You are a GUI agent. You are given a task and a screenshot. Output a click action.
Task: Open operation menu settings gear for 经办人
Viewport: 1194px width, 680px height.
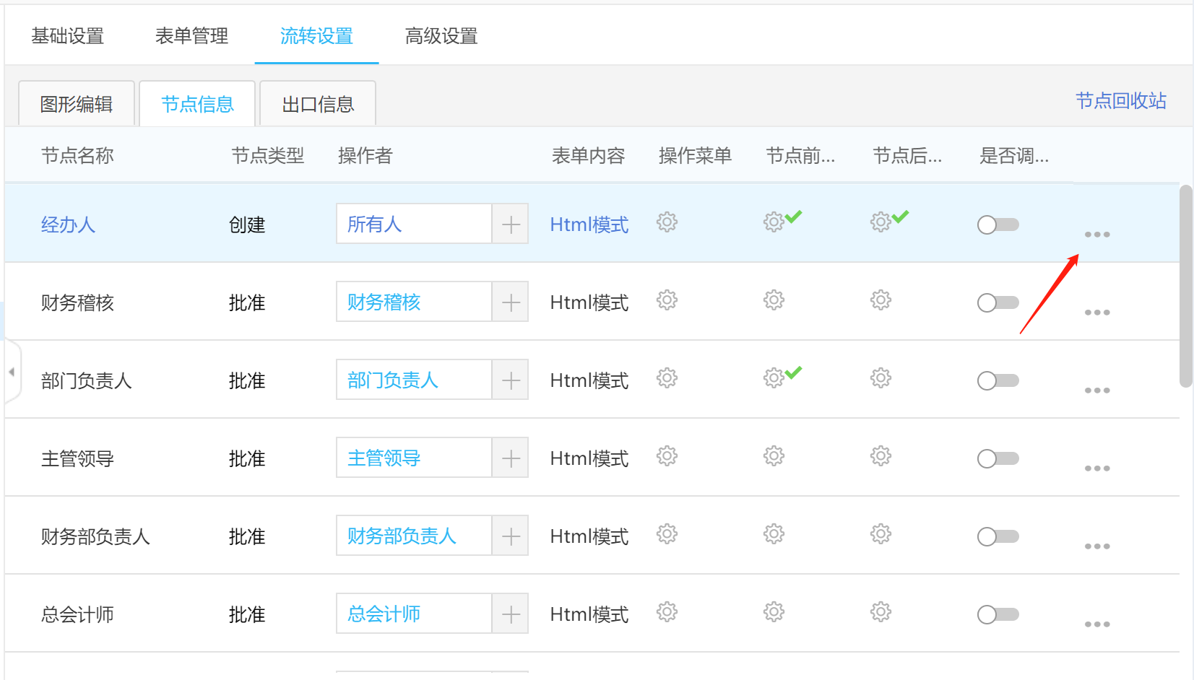(667, 222)
